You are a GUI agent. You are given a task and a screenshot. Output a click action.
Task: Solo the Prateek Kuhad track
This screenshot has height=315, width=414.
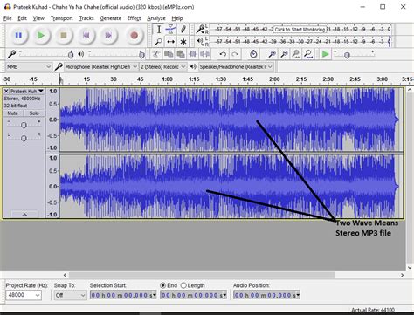tap(34, 113)
